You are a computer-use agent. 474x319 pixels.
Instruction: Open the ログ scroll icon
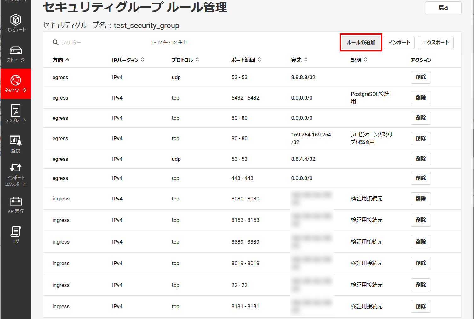tap(16, 231)
